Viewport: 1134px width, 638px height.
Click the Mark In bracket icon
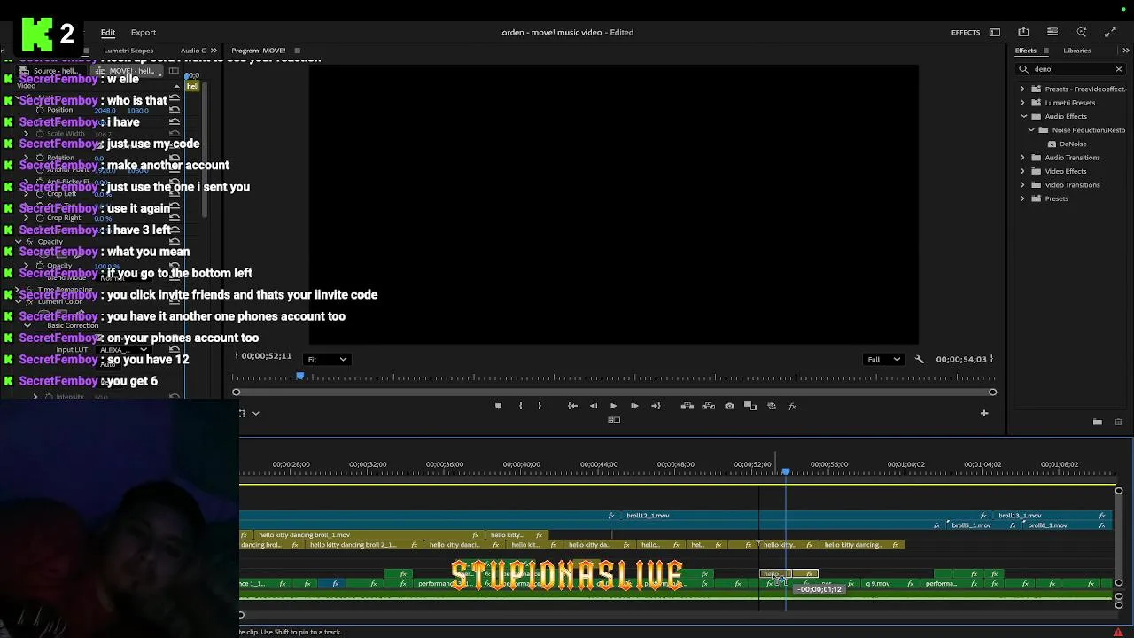520,406
